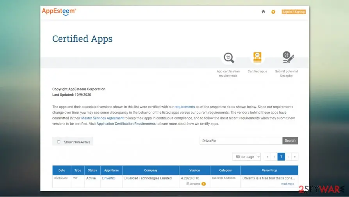Click the Last Updated: 10/9/2020 text

click(72, 95)
